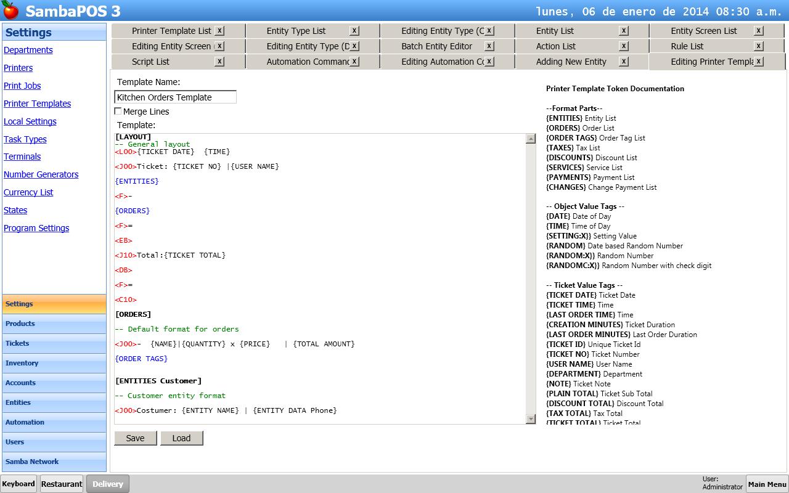The image size is (789, 493).
Task: Save the Kitchen Orders Template
Action: 135,438
